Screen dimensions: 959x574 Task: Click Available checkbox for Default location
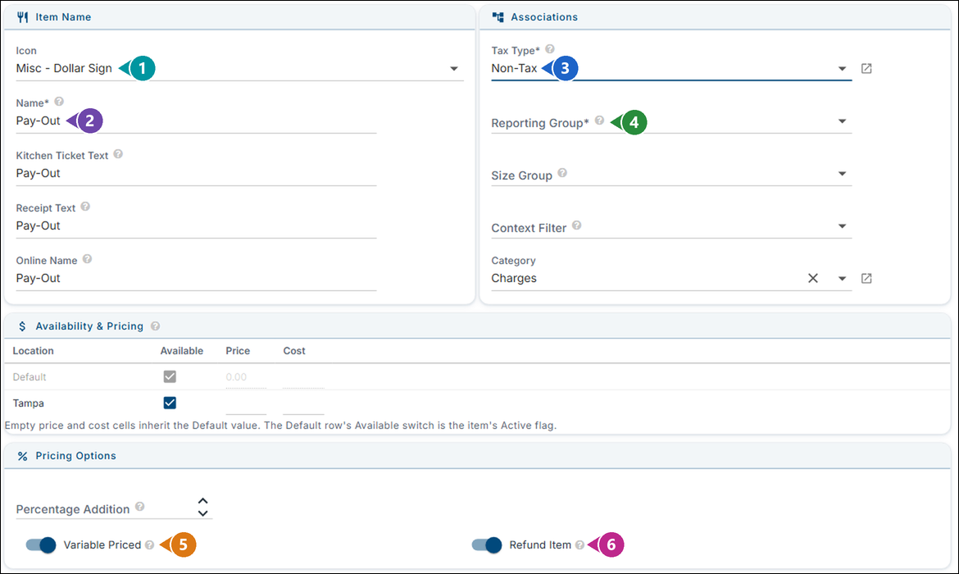point(170,376)
